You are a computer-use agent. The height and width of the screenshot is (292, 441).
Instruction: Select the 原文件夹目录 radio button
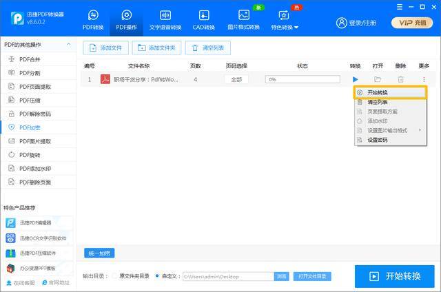[114, 276]
